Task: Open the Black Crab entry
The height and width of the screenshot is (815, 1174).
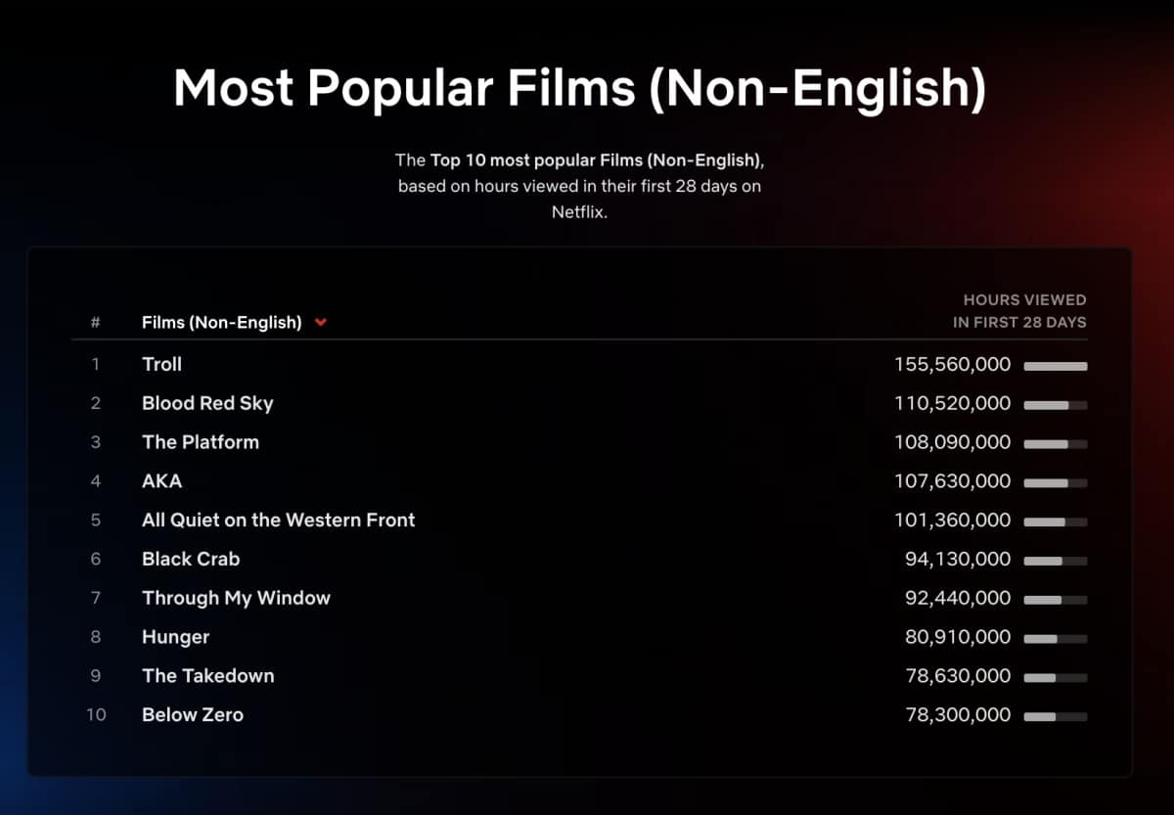Action: coord(191,560)
